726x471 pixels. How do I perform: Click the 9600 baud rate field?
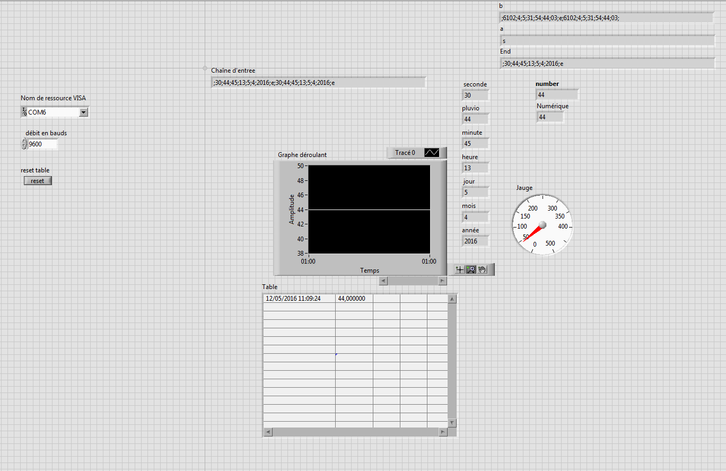[x=42, y=144]
